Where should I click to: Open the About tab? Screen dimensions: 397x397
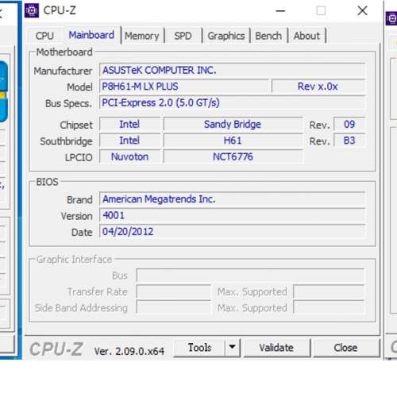point(306,36)
